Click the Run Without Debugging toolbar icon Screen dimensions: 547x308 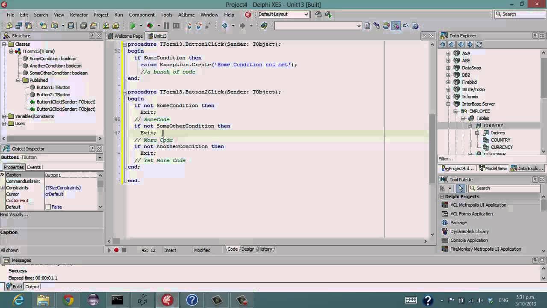150,26
